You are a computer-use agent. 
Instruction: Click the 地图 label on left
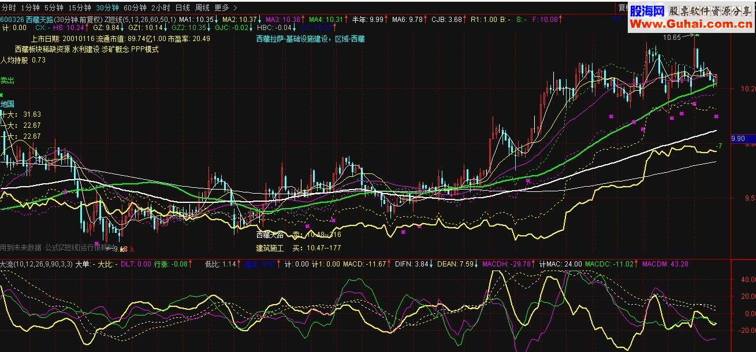pos(7,104)
